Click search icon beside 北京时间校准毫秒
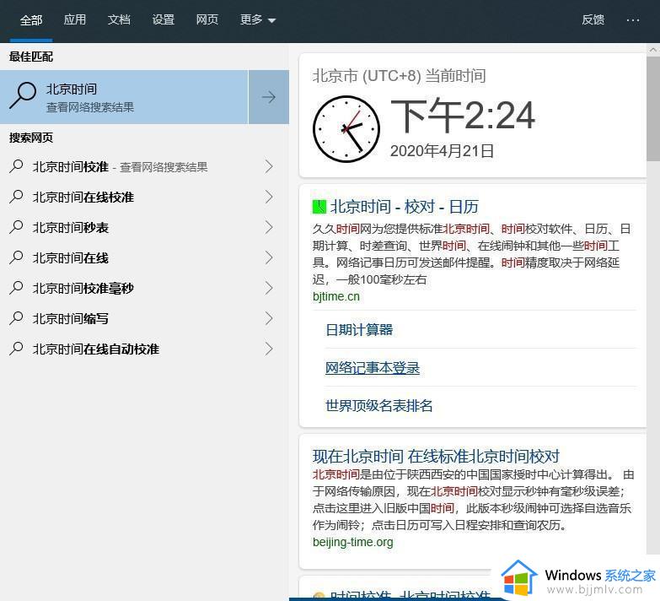Screen dimensions: 660x601 click(16, 288)
